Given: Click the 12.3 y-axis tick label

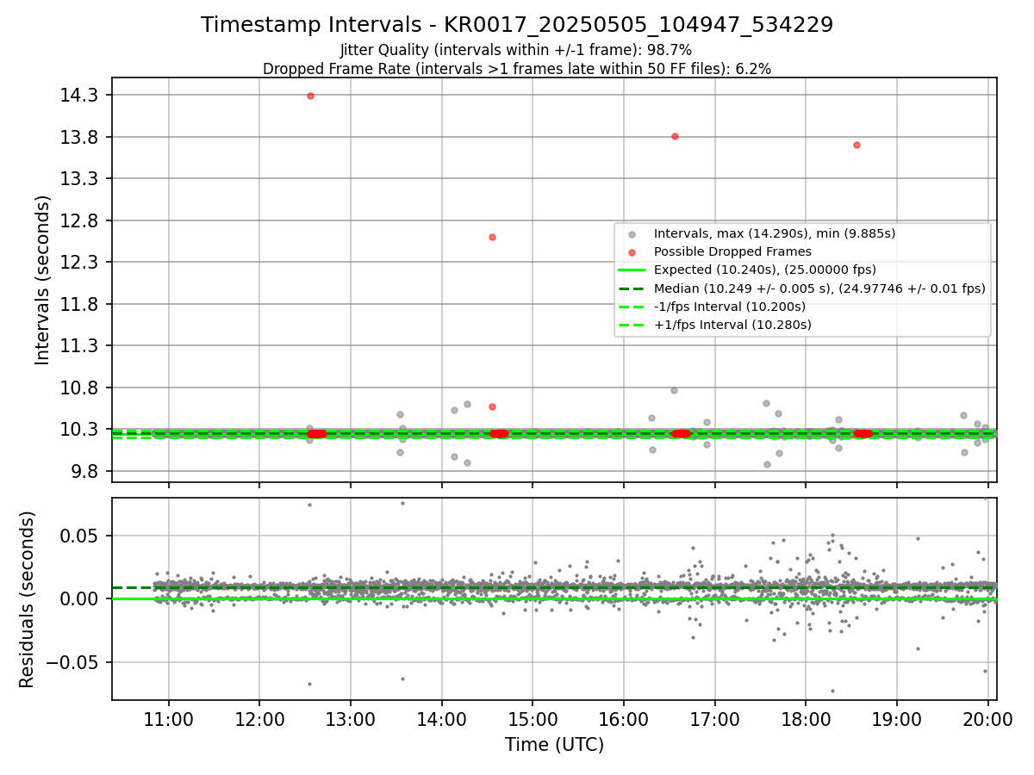Looking at the screenshot, I should pyautogui.click(x=78, y=262).
